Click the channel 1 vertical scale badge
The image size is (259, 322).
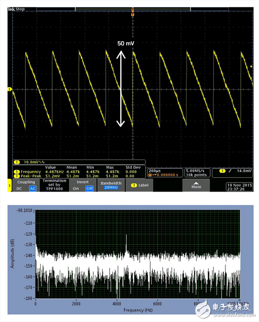coord(17,162)
